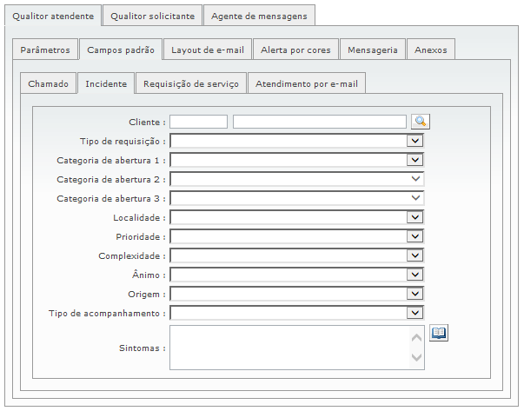Switch to Qualitor solicitante tab
This screenshot has height=411, width=524.
coord(152,16)
